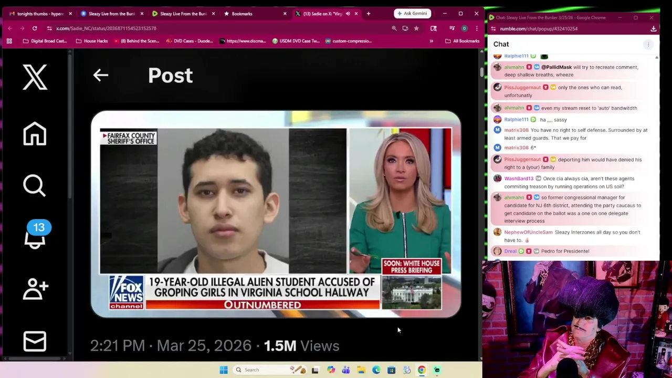Open the X logo home link
672x378 pixels.
[35, 78]
